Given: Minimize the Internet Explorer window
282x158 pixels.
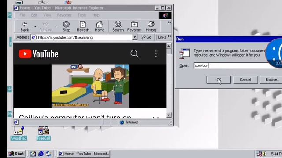Looking at the screenshot, I should (x=157, y=8).
